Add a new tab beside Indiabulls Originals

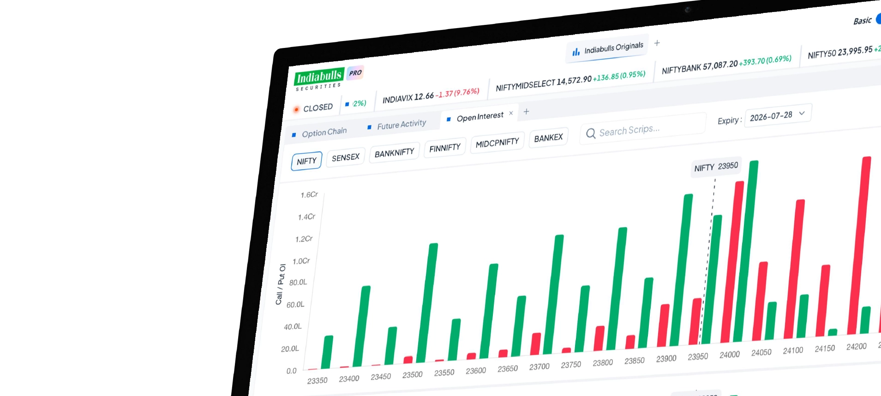[x=657, y=43]
